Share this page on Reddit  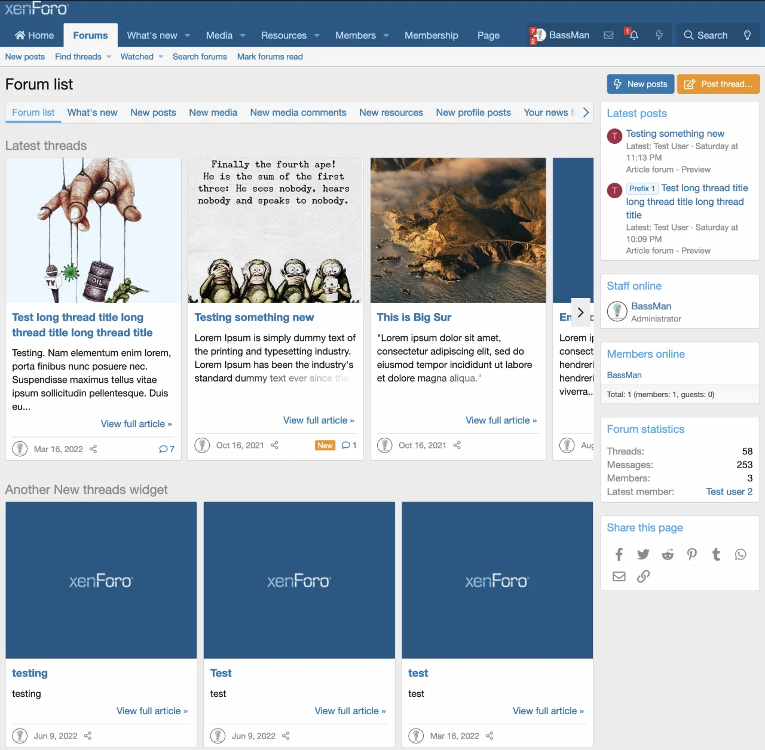pos(668,555)
